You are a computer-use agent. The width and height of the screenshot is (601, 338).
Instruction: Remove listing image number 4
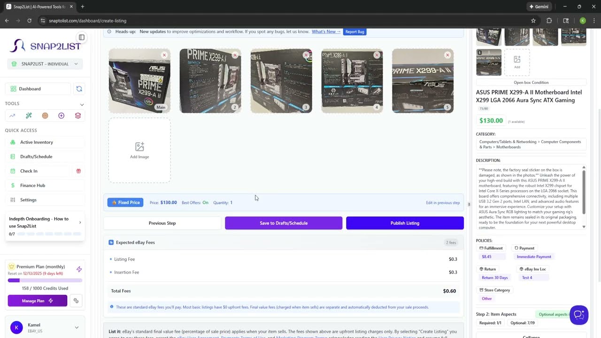(377, 55)
